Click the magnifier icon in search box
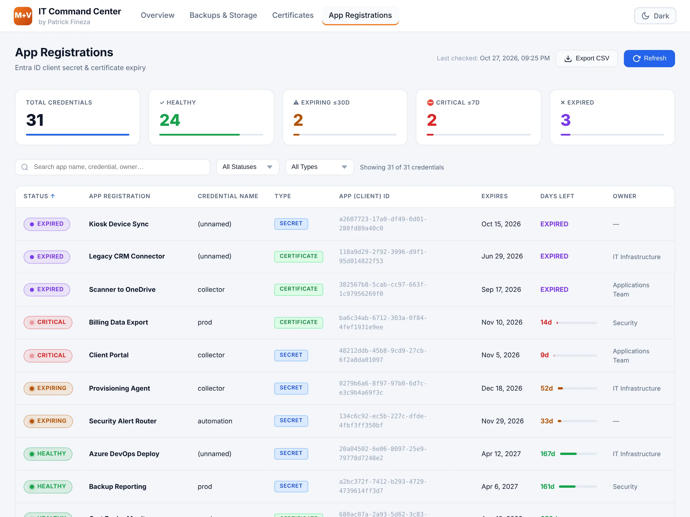The height and width of the screenshot is (517, 690). tap(25, 167)
